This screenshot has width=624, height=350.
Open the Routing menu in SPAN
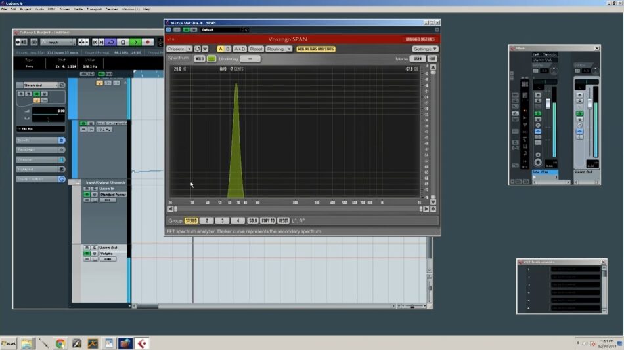(x=275, y=49)
